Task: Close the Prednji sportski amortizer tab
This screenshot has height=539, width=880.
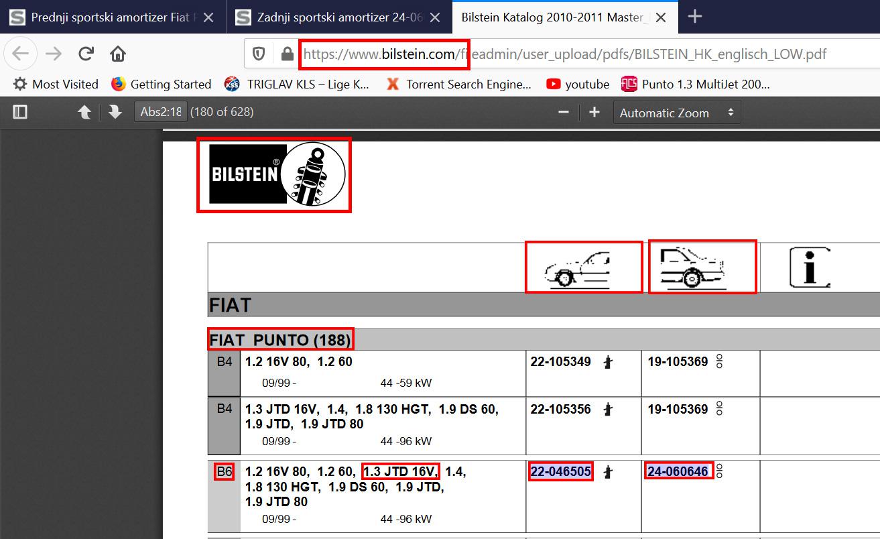Action: click(208, 17)
